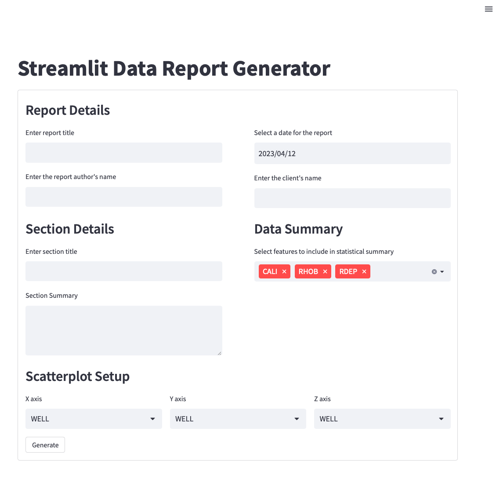Click the client's name input field
Image resolution: width=496 pixels, height=483 pixels.
[352, 198]
